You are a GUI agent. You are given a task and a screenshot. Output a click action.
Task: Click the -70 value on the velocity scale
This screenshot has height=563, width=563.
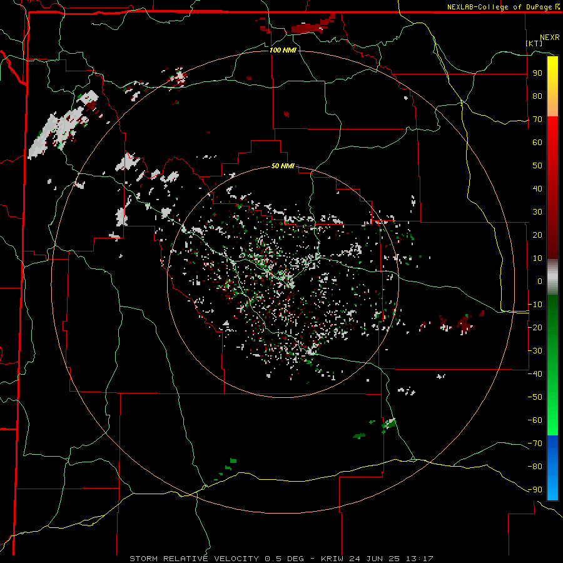point(535,444)
